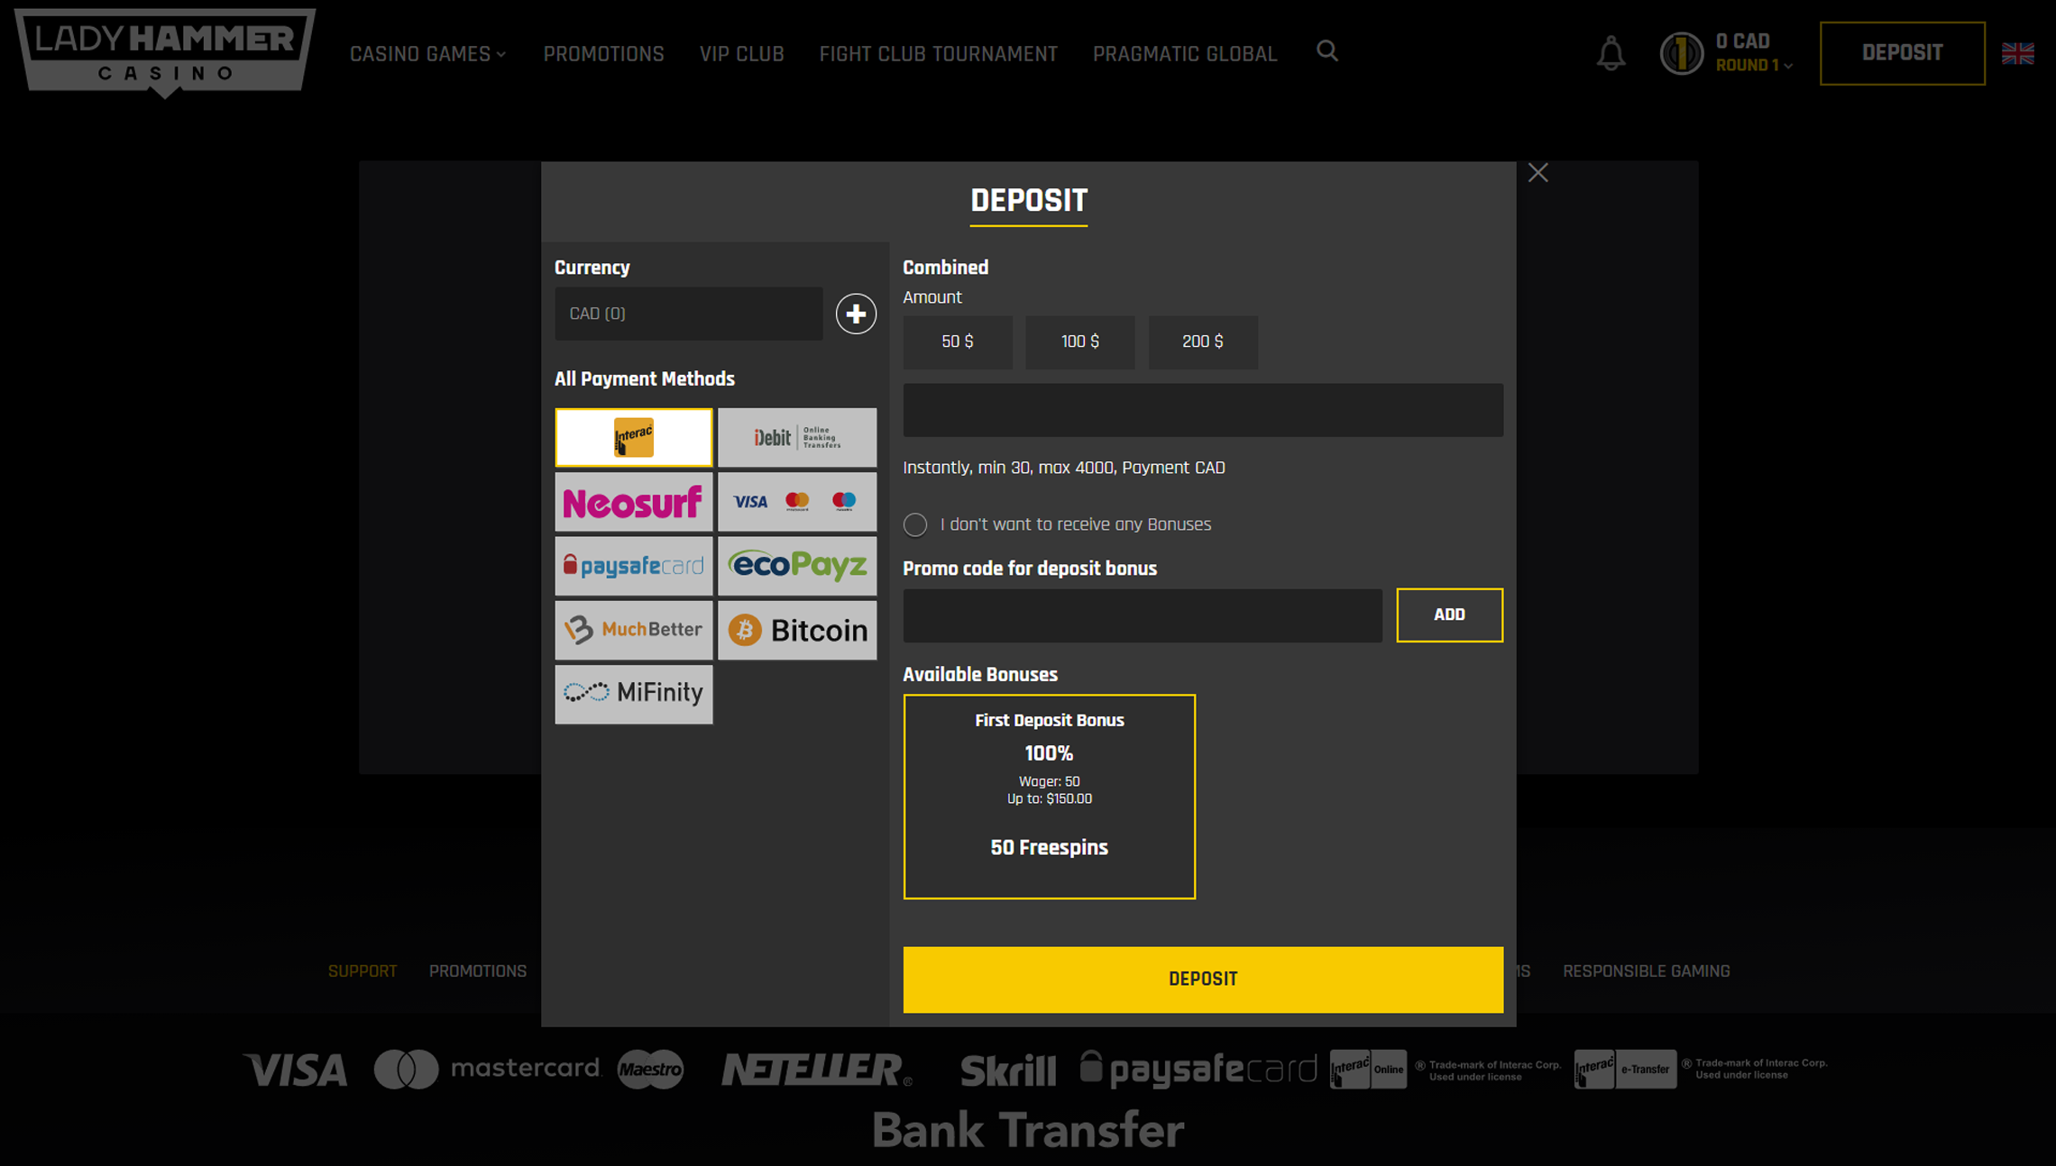Close the deposit dialog
The image size is (2056, 1166).
(1537, 173)
